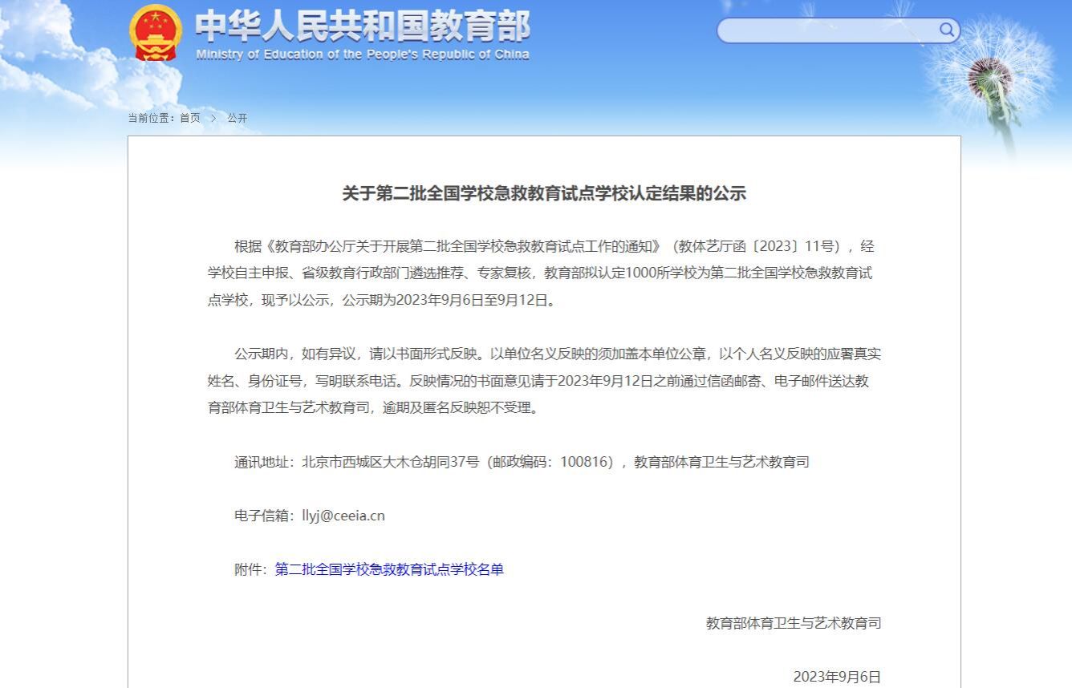Screen dimensions: 1072x688
Task: Click the national emblem logo
Action: [x=156, y=33]
